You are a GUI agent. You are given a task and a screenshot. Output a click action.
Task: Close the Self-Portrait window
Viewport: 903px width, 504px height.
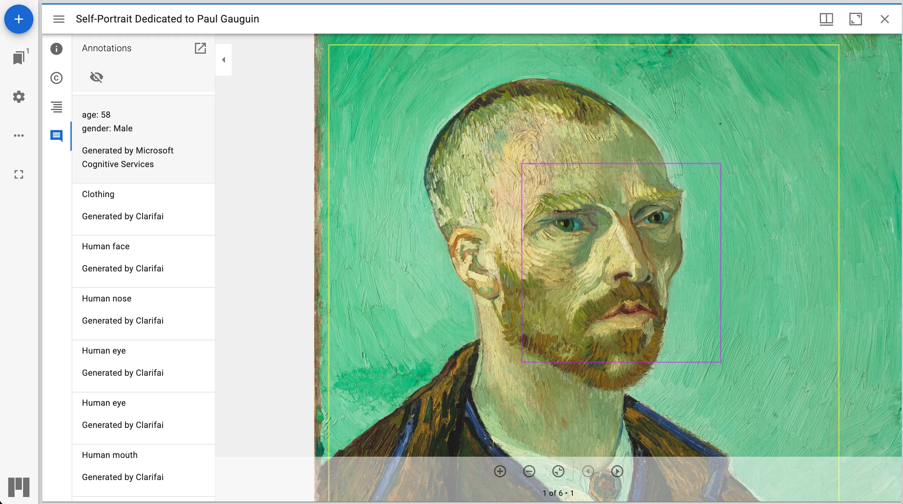pos(884,19)
